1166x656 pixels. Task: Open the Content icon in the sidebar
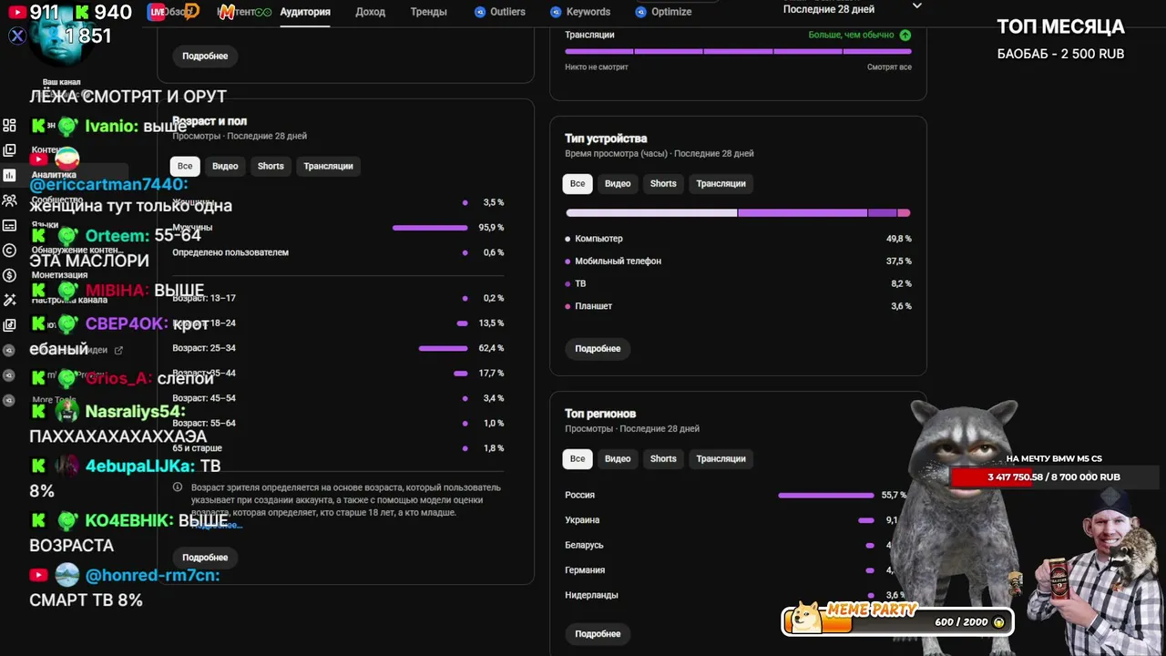click(9, 150)
